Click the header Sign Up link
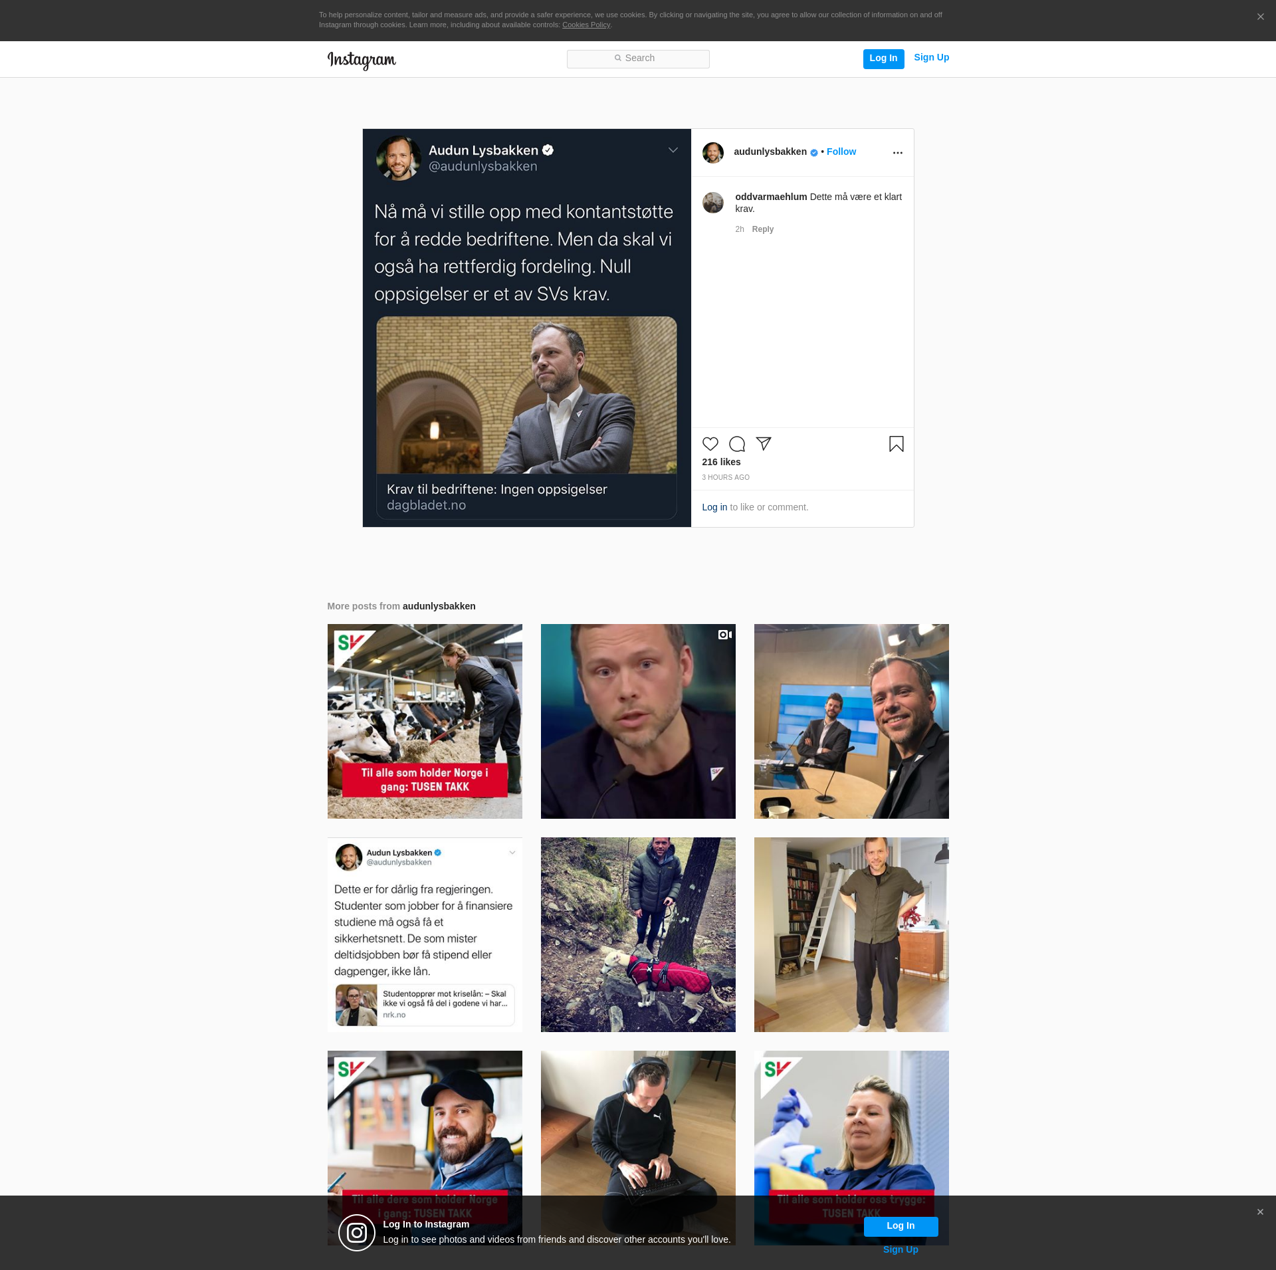This screenshot has width=1276, height=1270. coord(931,58)
